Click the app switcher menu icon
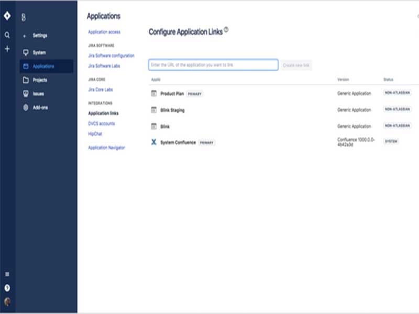The height and width of the screenshot is (314, 419). coord(7,274)
